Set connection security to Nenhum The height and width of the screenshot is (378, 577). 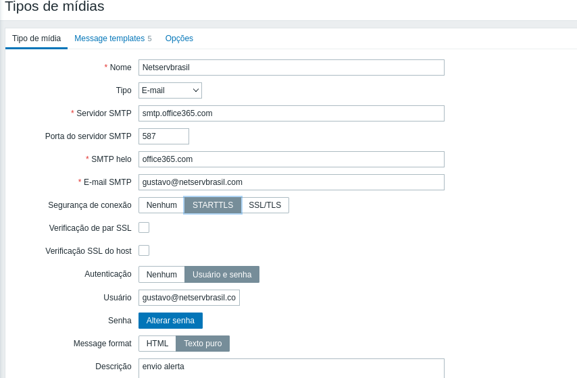click(161, 205)
